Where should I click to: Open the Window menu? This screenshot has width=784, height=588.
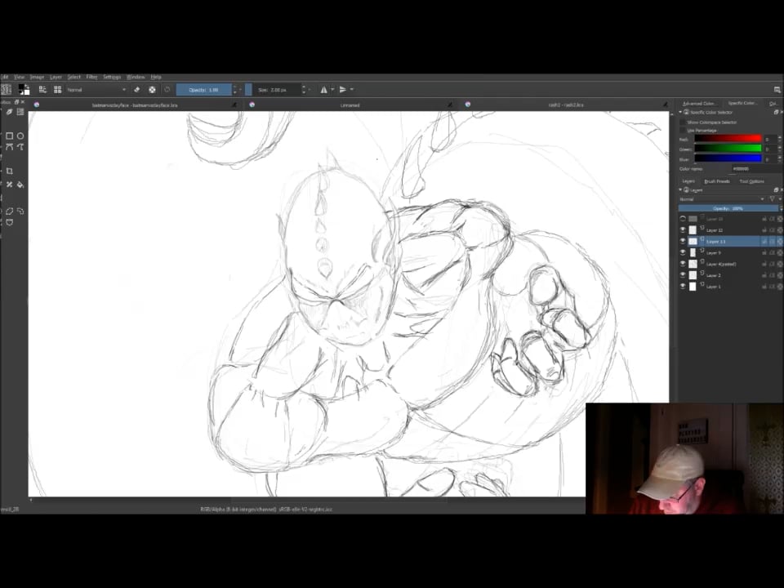136,77
